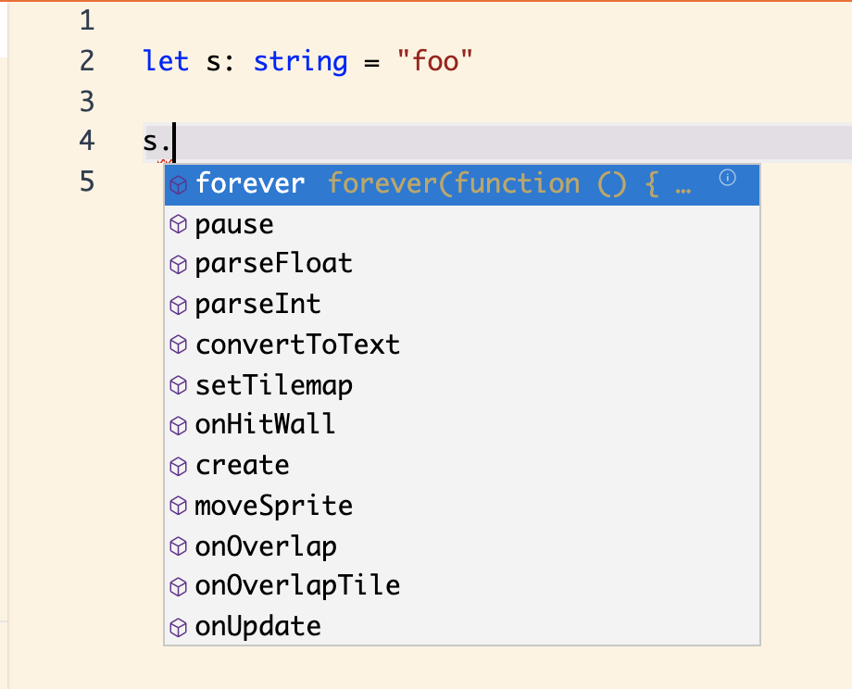
Task: Click the symbol icon beside "parseFloat"
Action: pos(177,264)
